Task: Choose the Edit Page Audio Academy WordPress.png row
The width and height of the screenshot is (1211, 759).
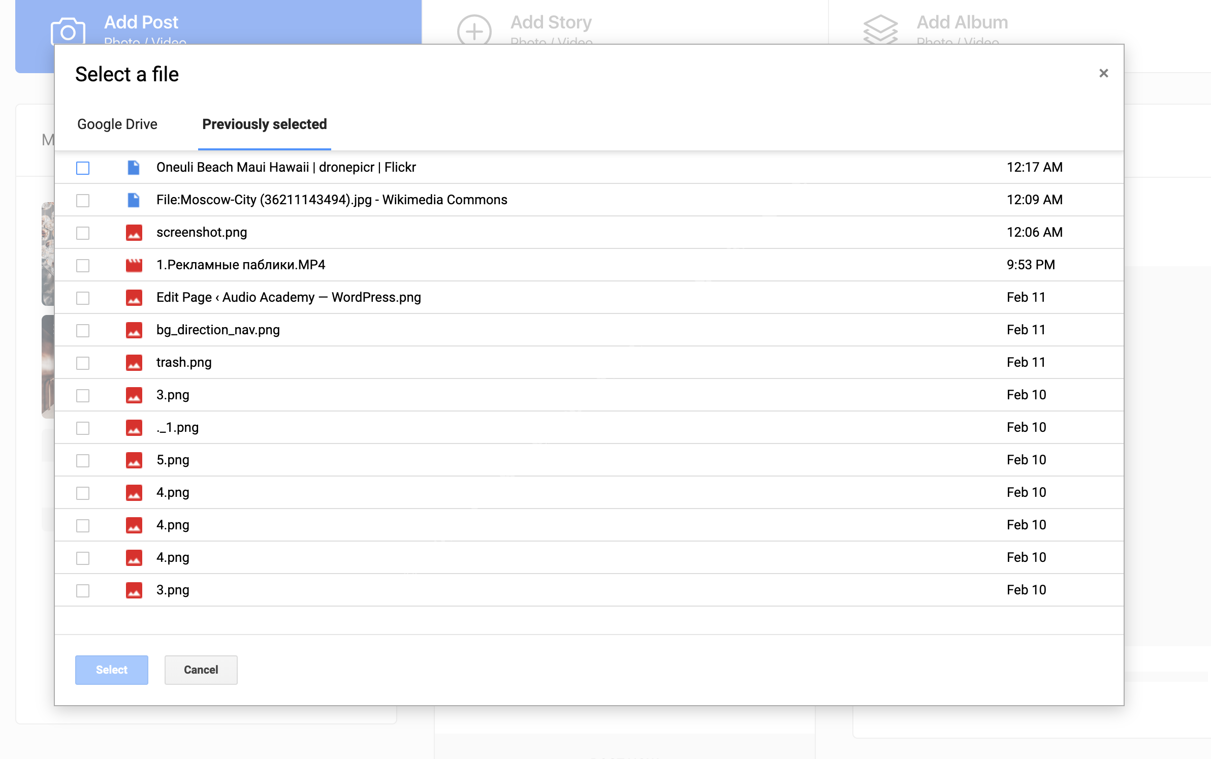Action: click(x=289, y=298)
